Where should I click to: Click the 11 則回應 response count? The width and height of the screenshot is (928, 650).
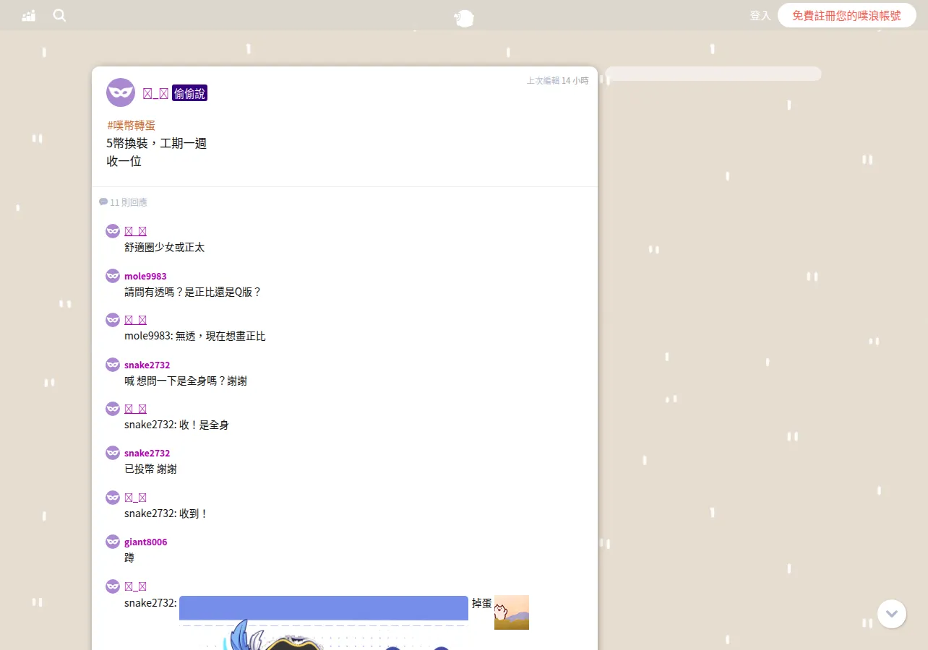click(x=123, y=202)
